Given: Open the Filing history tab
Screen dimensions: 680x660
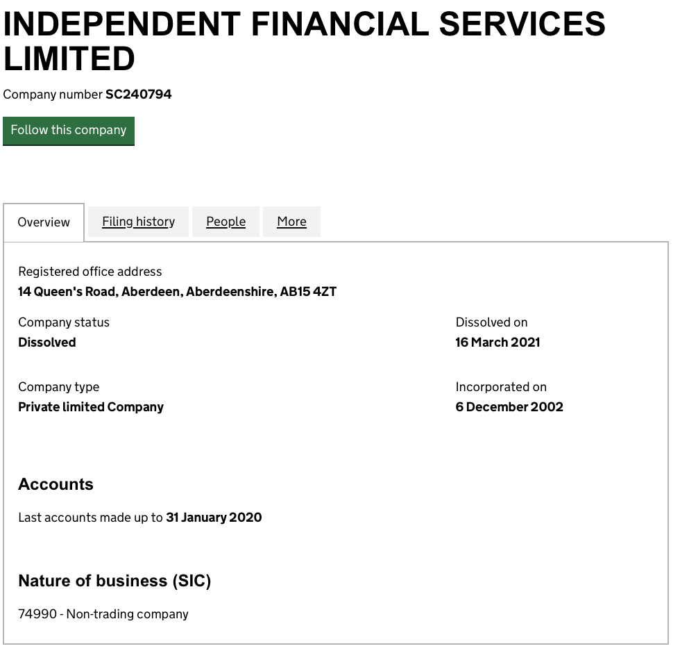Looking at the screenshot, I should click(138, 222).
